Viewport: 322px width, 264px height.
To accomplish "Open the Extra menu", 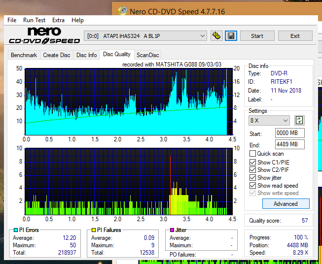I will pos(58,20).
